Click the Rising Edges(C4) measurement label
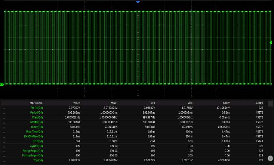This screenshot has height=165, width=274. pyautogui.click(x=34, y=151)
